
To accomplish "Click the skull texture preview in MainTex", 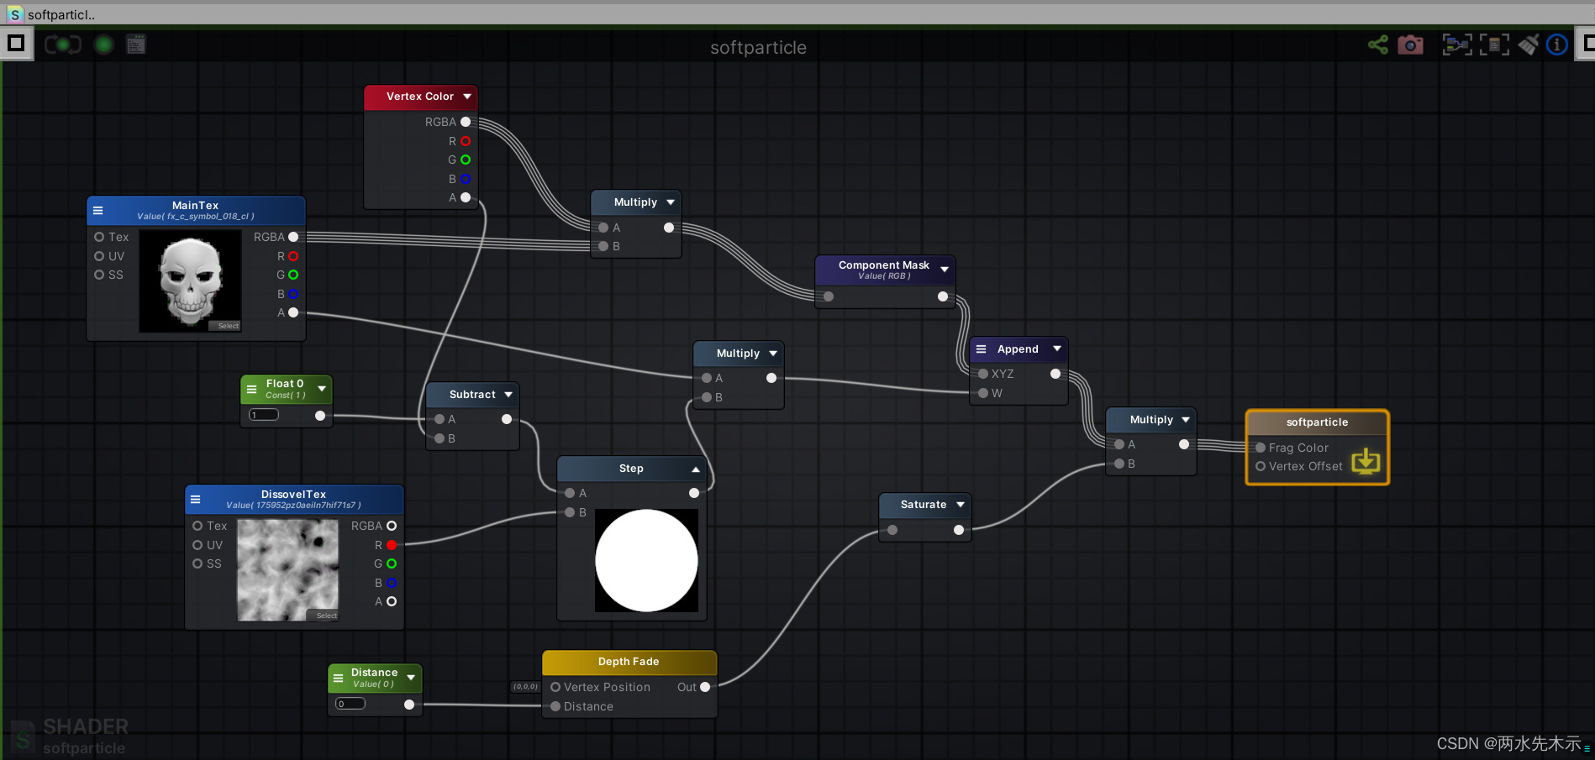I will tap(190, 281).
